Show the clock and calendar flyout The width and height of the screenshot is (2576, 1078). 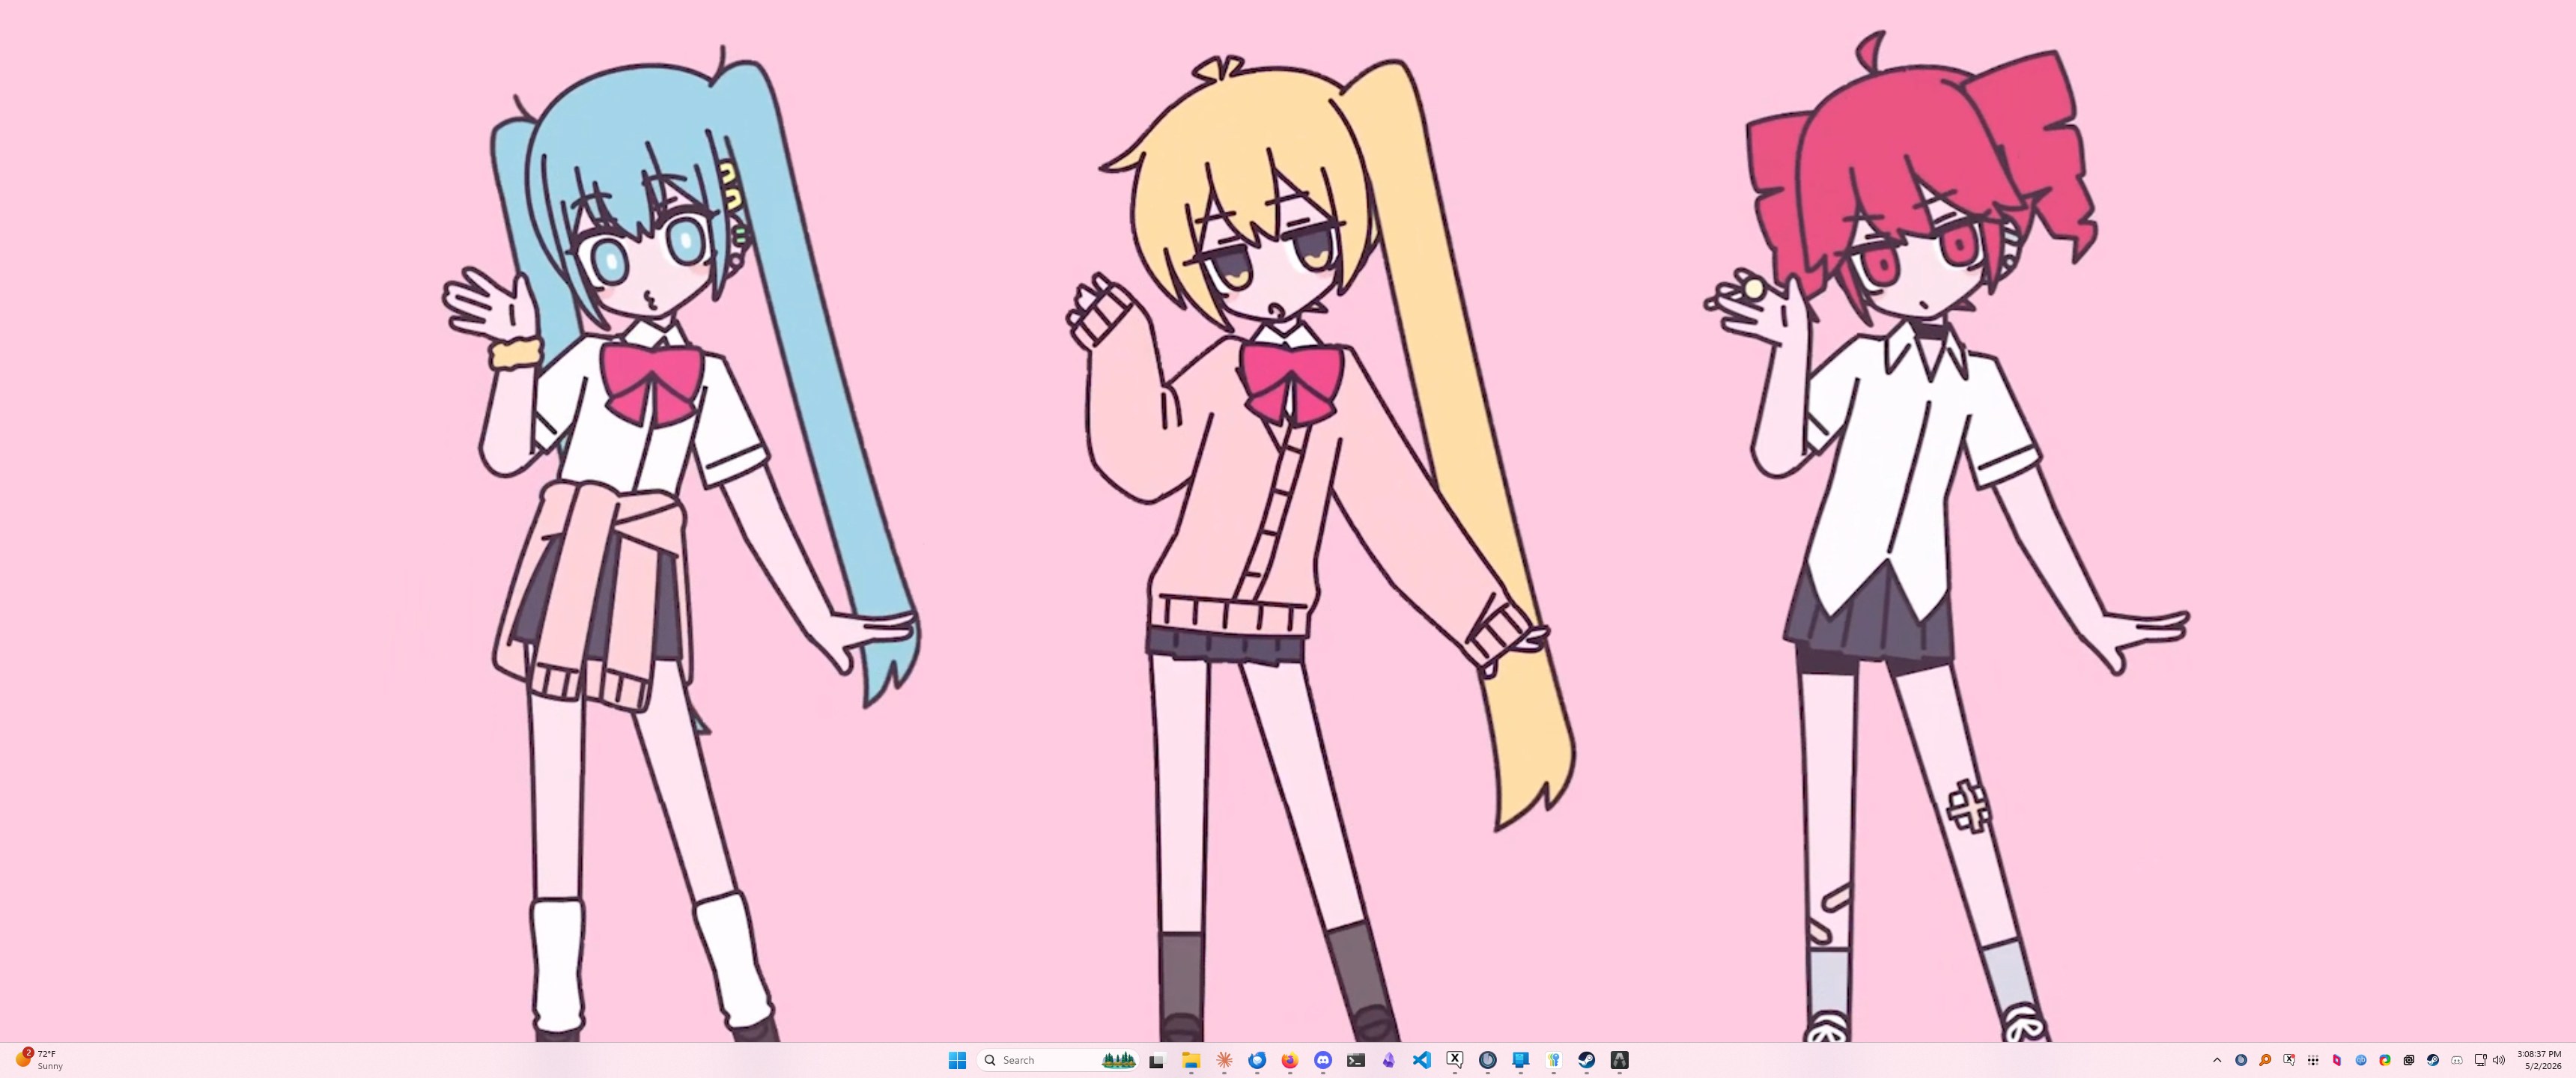(x=2540, y=1060)
